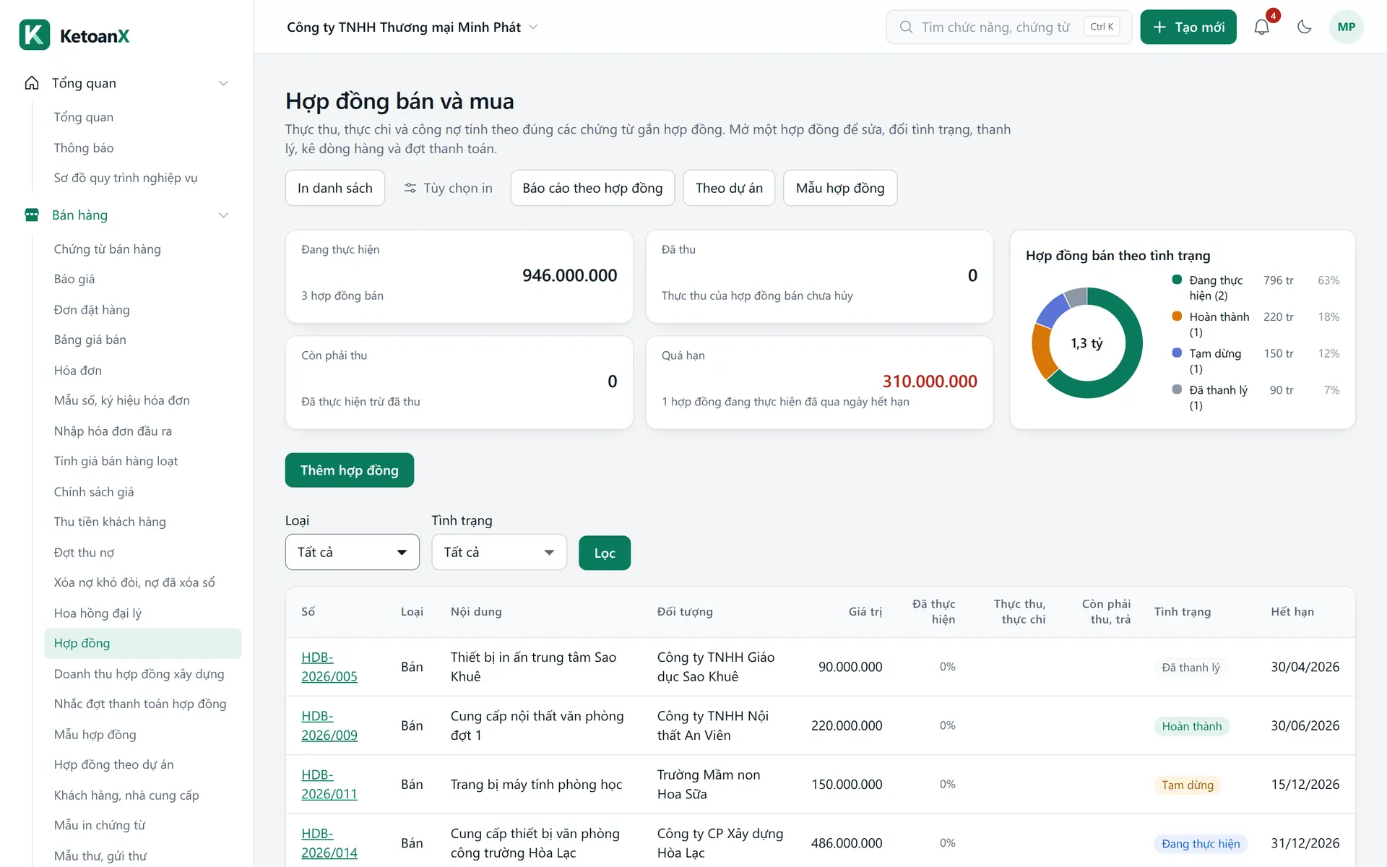Screen dimensions: 1387x867
Task: Click the Quá hạn 310.000.000 value
Action: coord(930,381)
